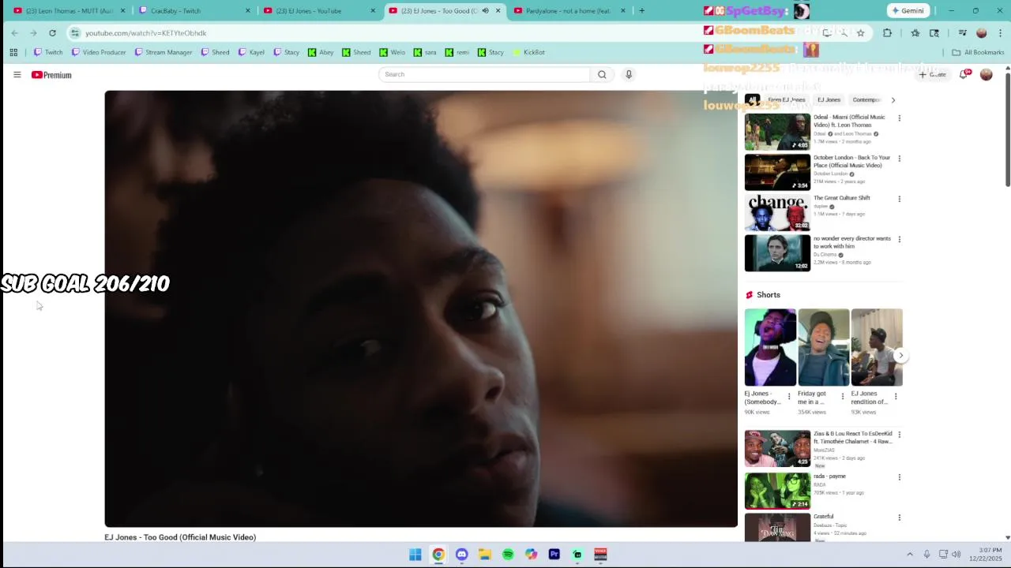Open Gemini in Chrome

click(908, 10)
